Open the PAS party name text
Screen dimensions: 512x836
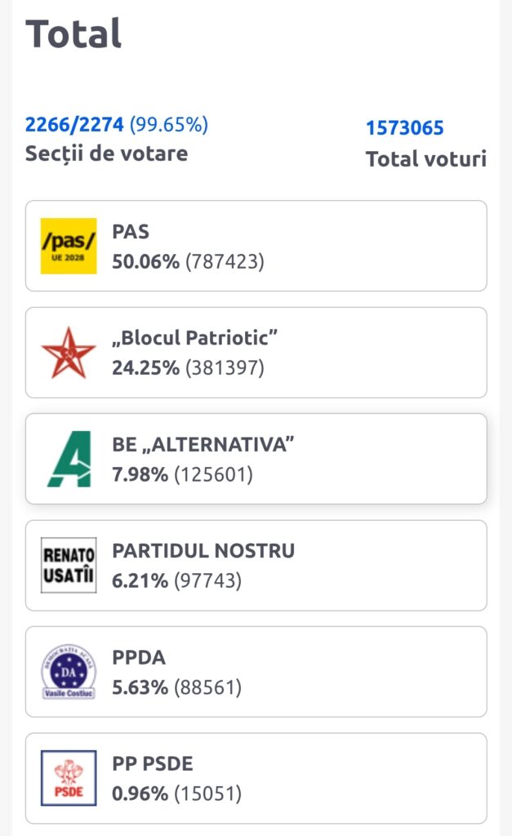coord(131,232)
